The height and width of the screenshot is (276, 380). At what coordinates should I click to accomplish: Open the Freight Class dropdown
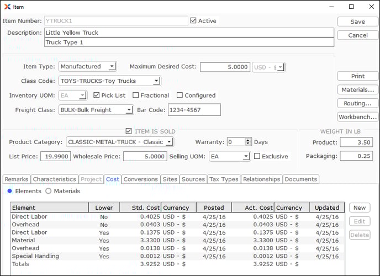[x=96, y=110]
